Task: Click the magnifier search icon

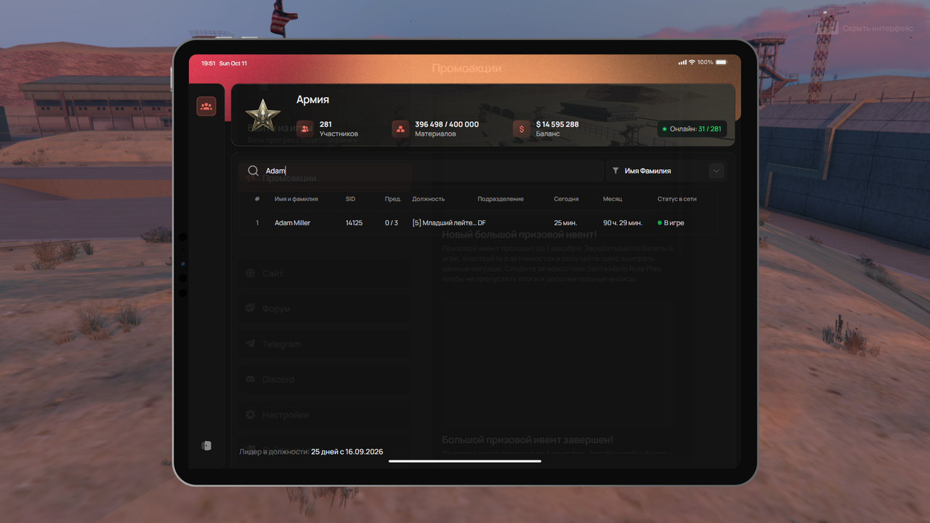Action: coord(253,171)
